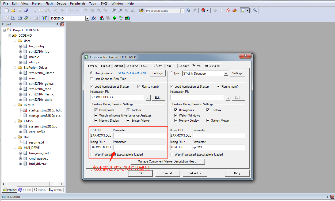Click Manage Component Viewer Description Files button
Screen dimensions: 335x201
[167, 161]
